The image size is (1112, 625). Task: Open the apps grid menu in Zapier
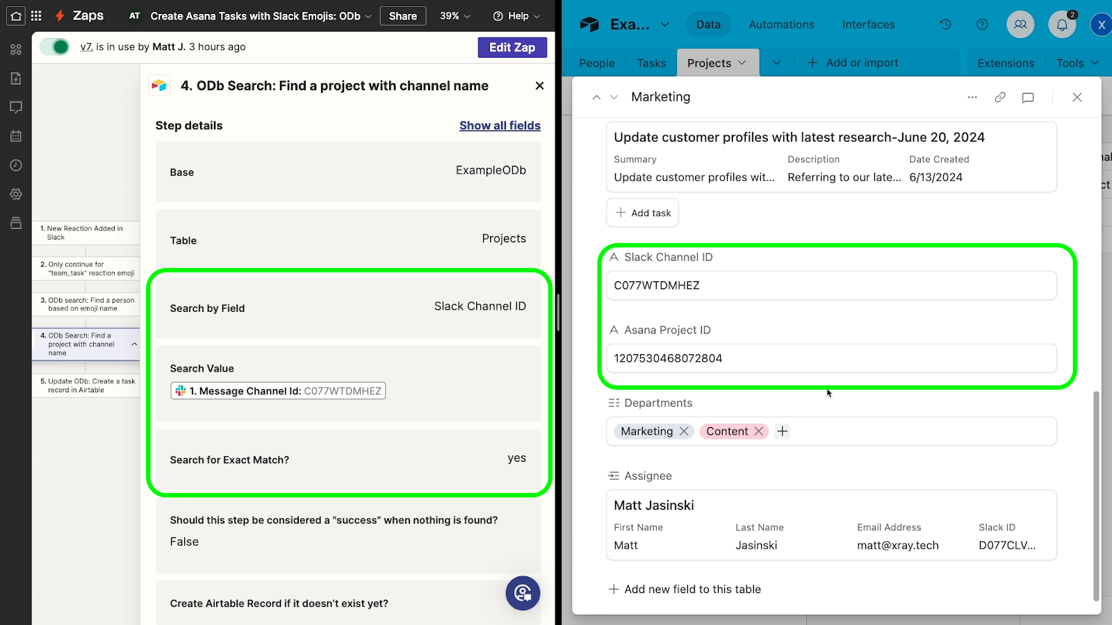coord(36,15)
